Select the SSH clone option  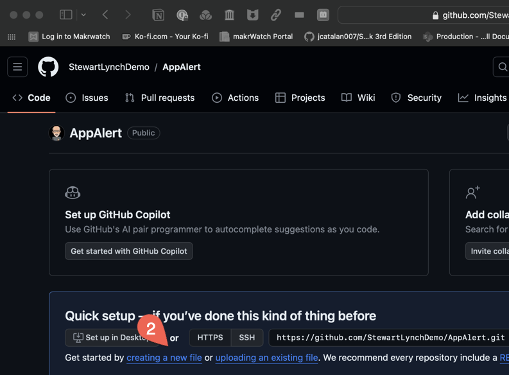(247, 338)
